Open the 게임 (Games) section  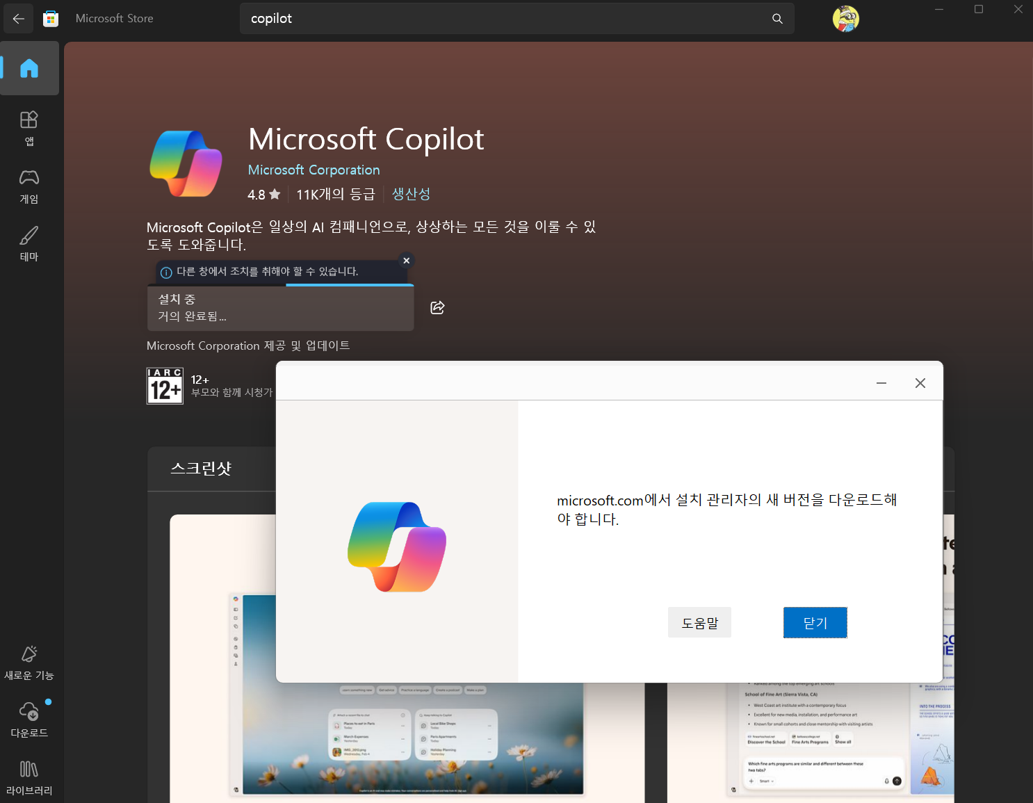tap(29, 186)
